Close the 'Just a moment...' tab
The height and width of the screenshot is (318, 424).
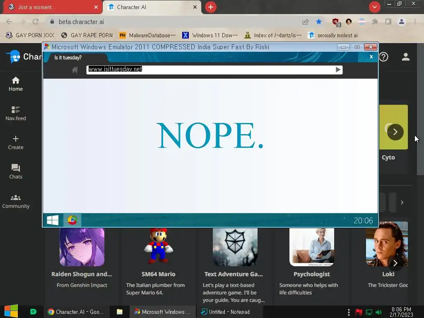pos(96,7)
